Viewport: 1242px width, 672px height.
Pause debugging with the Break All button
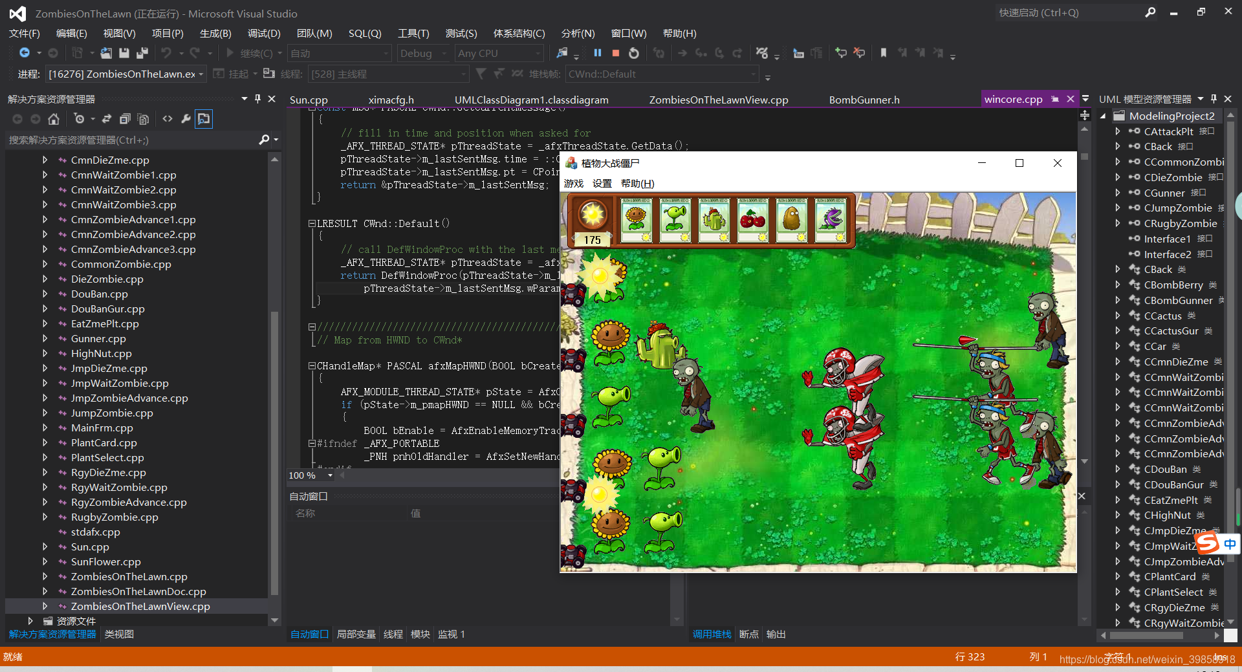[x=598, y=53]
